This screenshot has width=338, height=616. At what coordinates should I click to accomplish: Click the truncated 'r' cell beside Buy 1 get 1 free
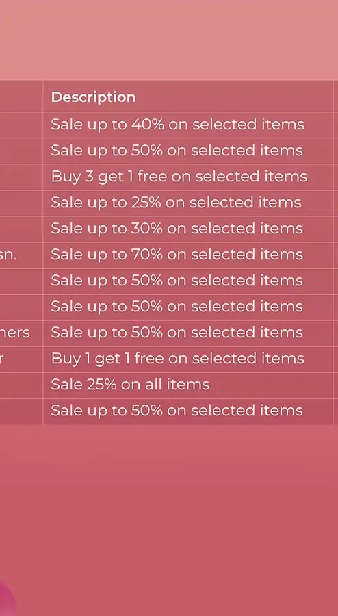[x=21, y=359]
